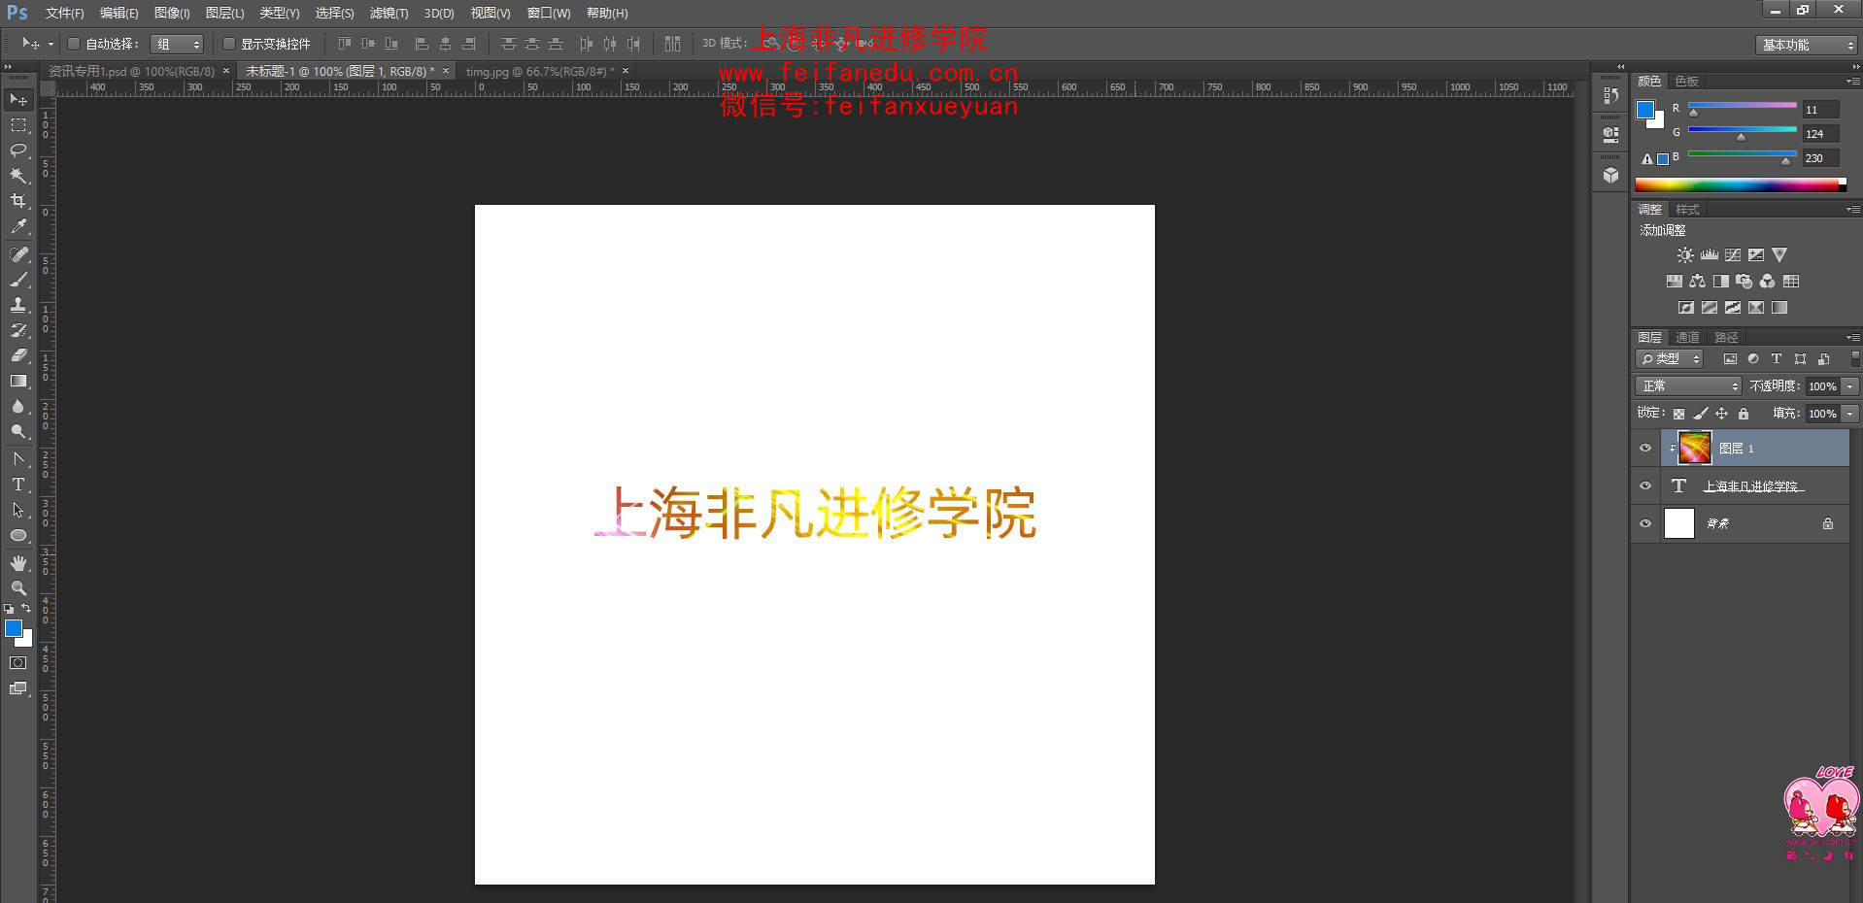Switch to 资讯专用1.psd document tab
Screen dimensions: 1863x903
pos(131,71)
